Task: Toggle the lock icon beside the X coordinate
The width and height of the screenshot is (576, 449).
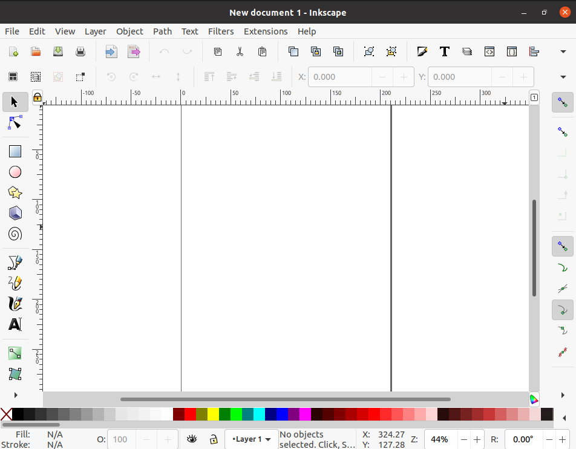Action: click(x=36, y=97)
